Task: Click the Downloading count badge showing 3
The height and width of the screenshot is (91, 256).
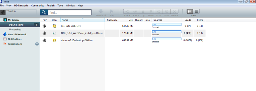Action: (36, 25)
